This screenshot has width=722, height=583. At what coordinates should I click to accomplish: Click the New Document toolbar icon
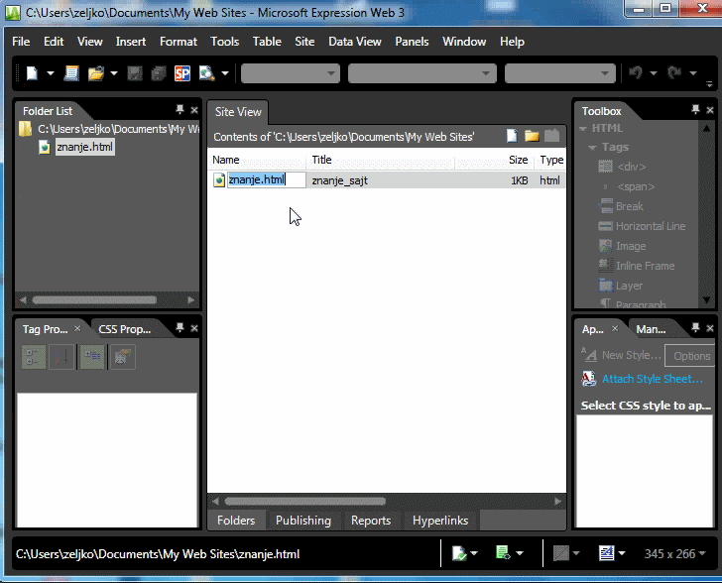pos(32,73)
